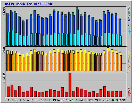Click the red KBytes bar for day 2
Screen dimensions: 132x103
click(x=12, y=91)
